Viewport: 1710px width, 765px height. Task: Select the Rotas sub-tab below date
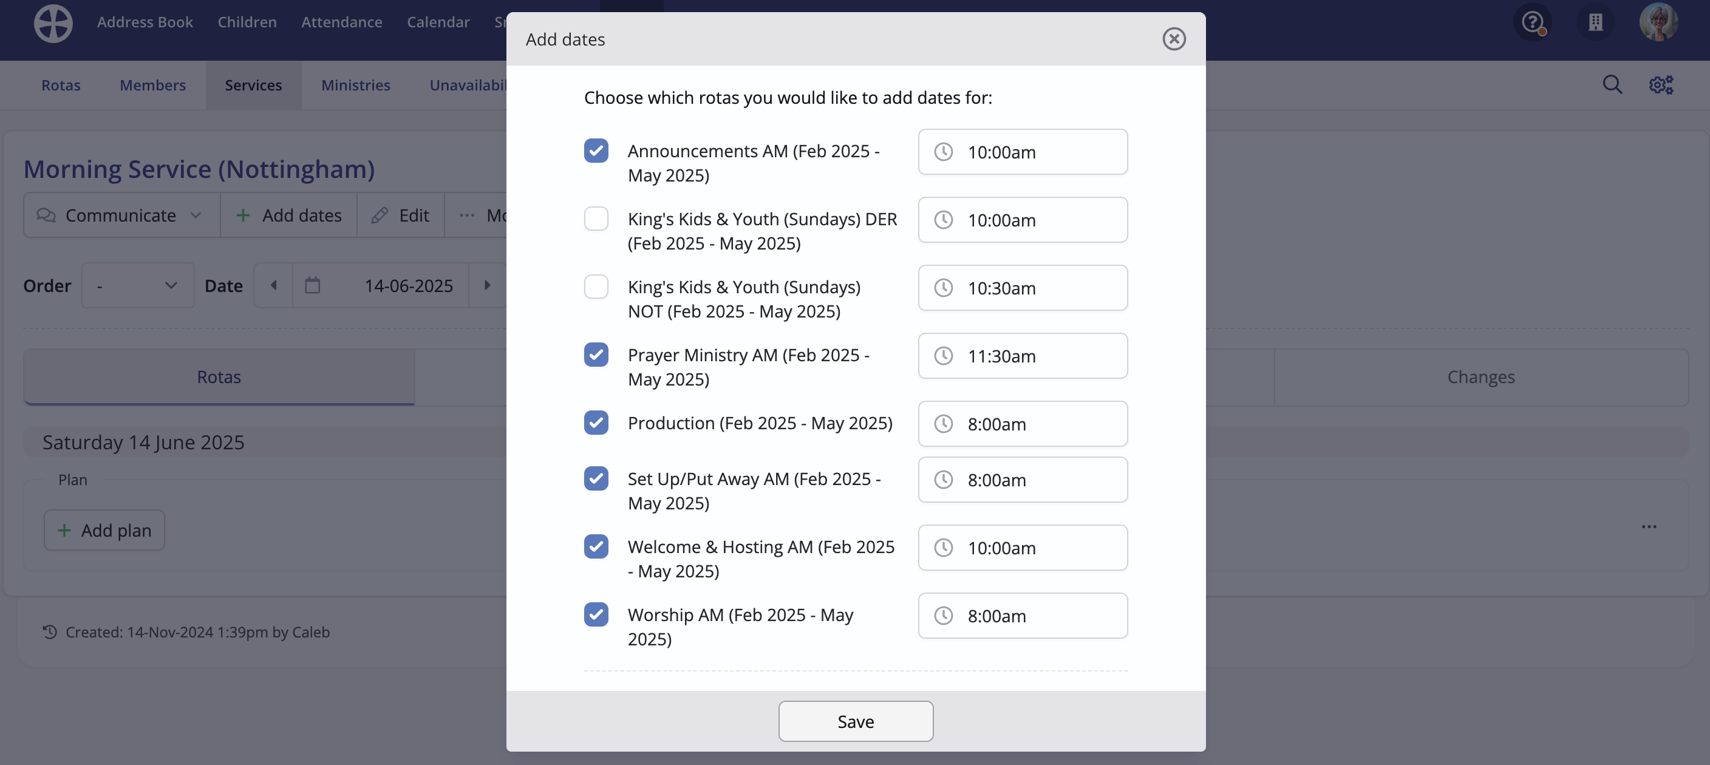219,377
